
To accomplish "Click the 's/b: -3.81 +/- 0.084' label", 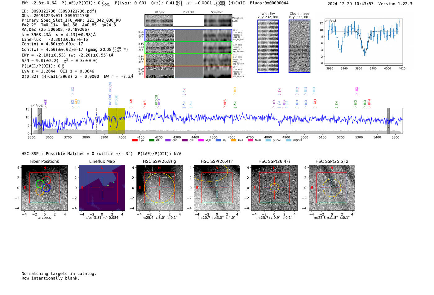I will [x=102, y=218].
